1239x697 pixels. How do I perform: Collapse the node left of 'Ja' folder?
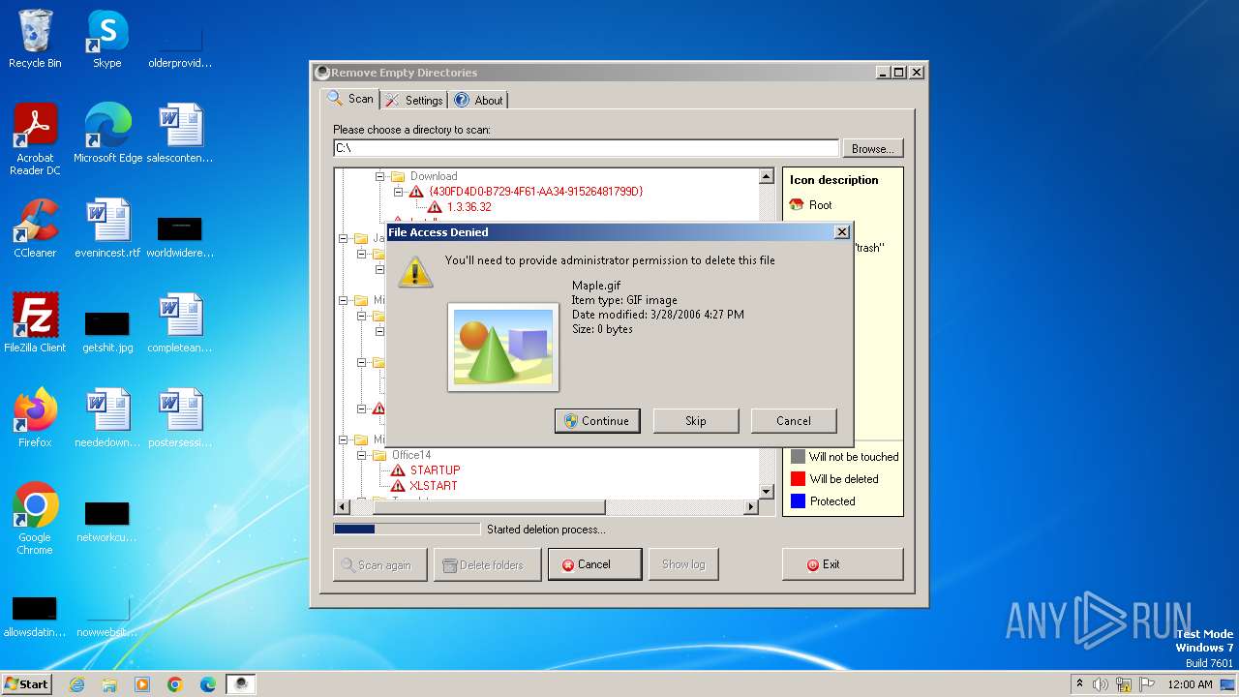click(x=344, y=238)
